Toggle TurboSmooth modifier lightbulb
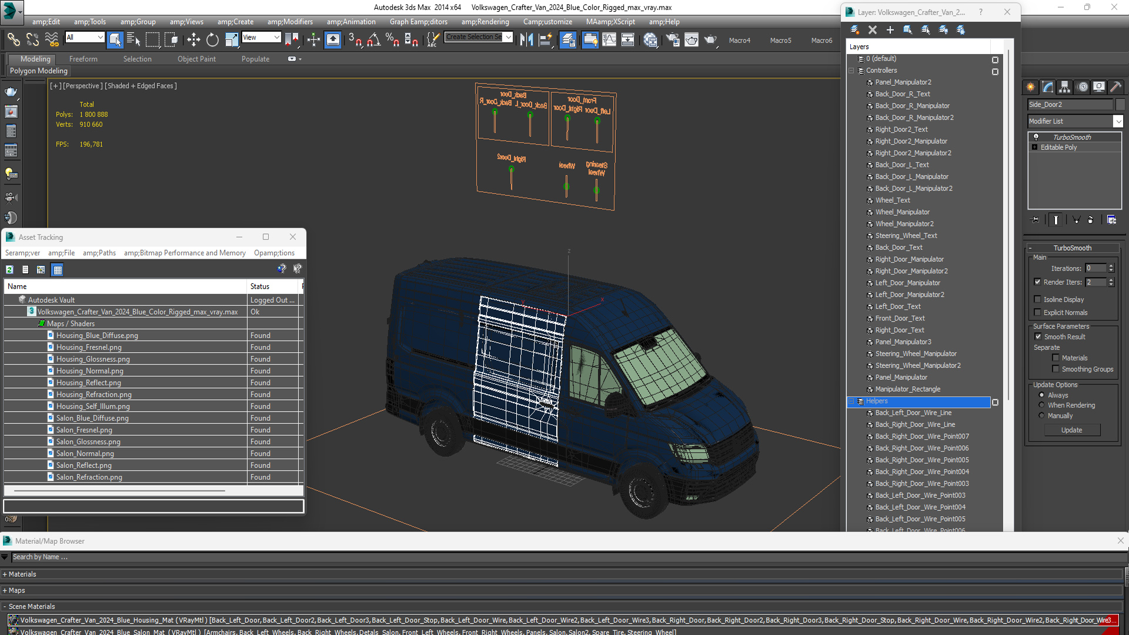The width and height of the screenshot is (1129, 635). pyautogui.click(x=1036, y=137)
